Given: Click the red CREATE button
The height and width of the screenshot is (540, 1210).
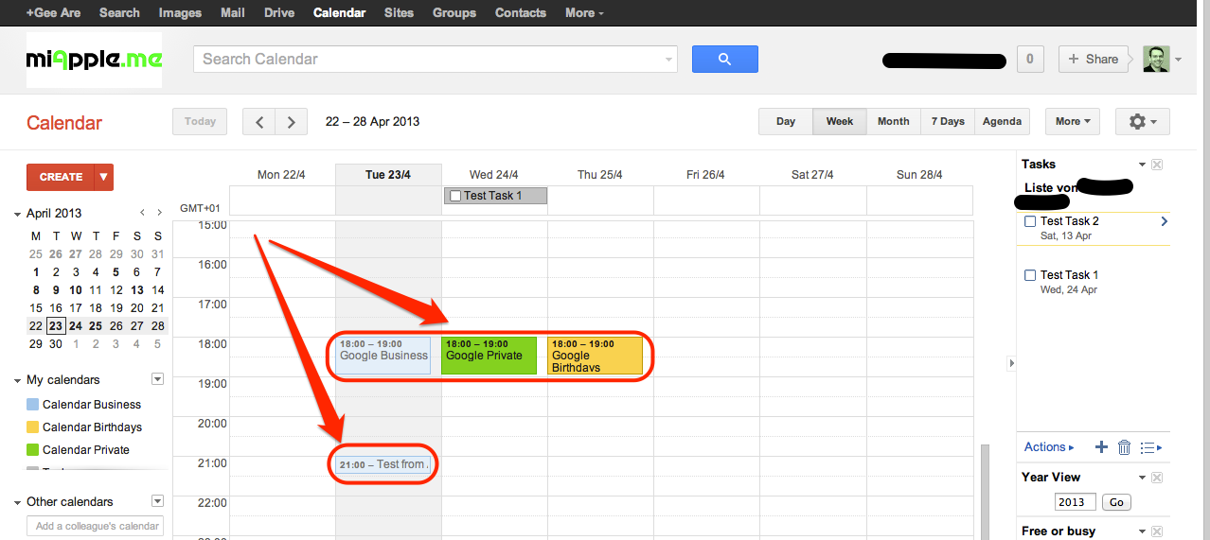Looking at the screenshot, I should tap(62, 177).
